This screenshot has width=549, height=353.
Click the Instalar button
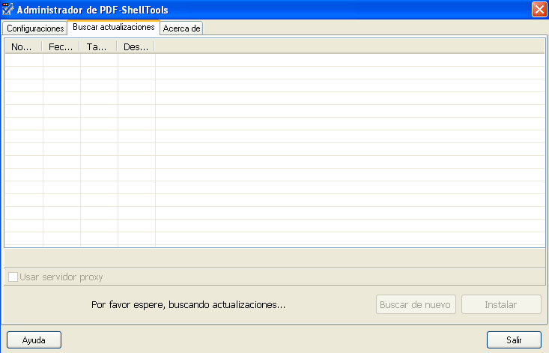point(501,305)
